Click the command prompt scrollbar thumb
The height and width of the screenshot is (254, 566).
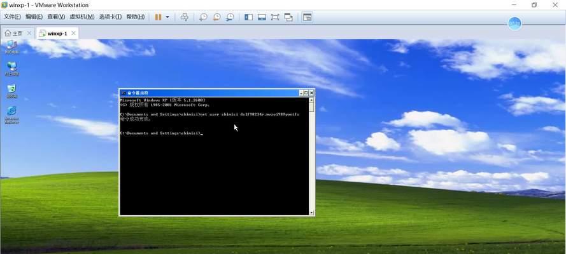tap(311, 107)
